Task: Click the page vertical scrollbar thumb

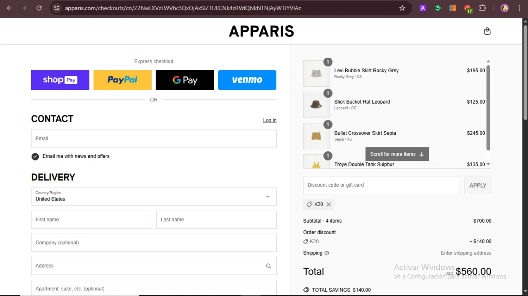Action: (525, 72)
